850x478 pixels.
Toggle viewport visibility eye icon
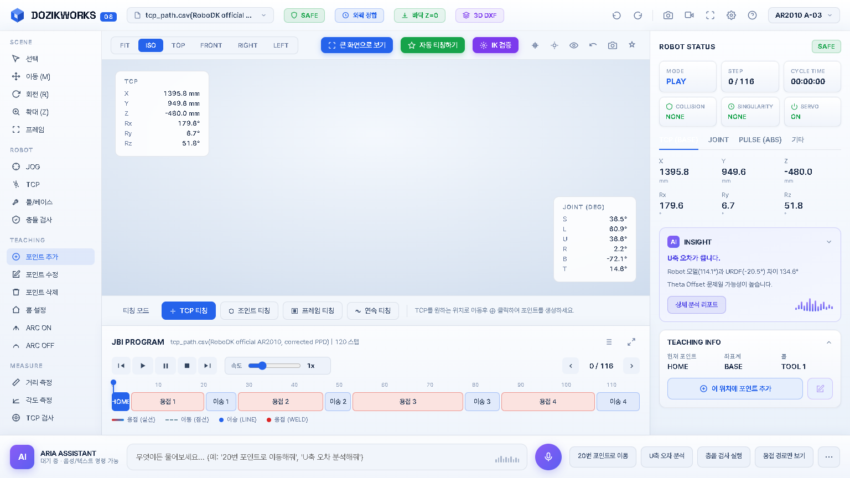coord(574,45)
